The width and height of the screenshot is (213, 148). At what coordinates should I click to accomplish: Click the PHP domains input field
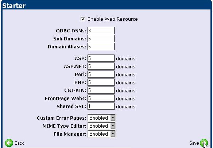(101, 82)
